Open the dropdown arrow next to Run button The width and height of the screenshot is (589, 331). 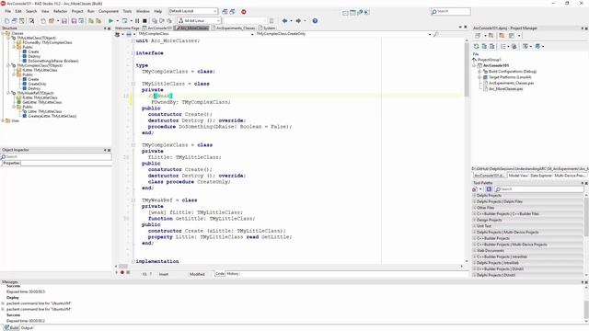click(x=117, y=21)
